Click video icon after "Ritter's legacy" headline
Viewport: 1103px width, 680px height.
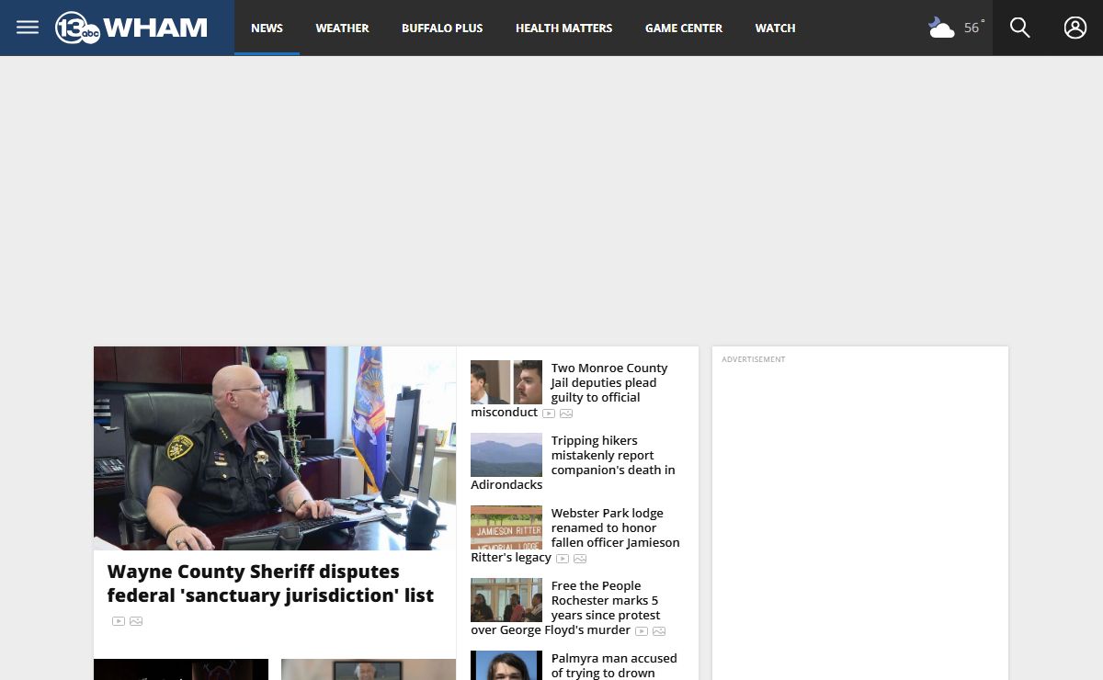coord(563,559)
